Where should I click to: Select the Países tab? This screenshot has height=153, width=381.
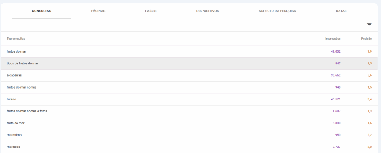point(151,11)
